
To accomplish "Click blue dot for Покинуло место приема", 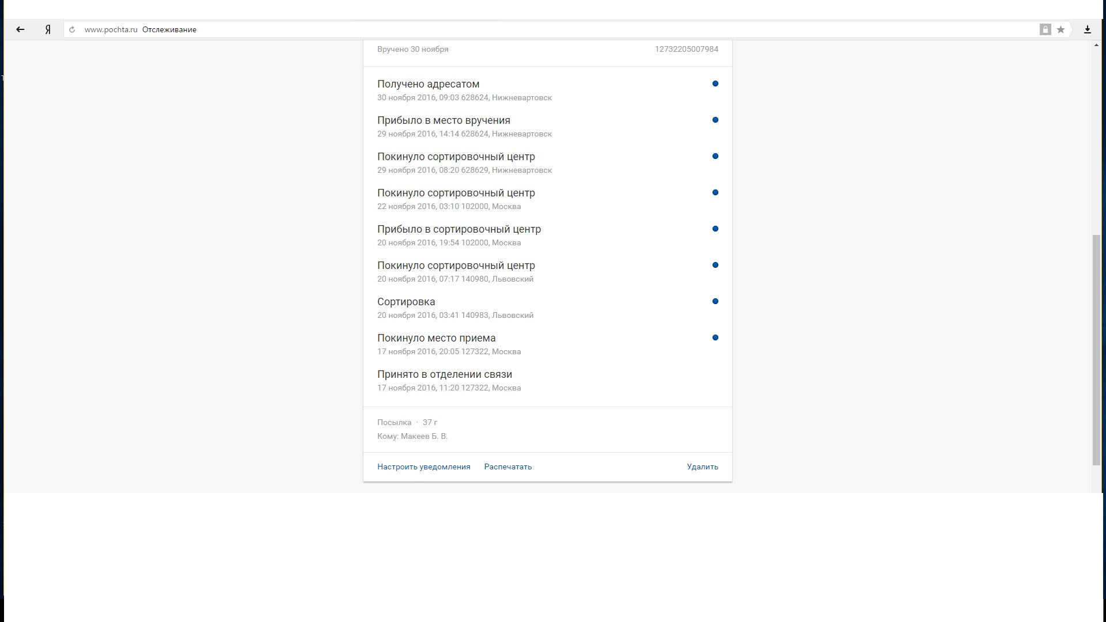I will 715,337.
